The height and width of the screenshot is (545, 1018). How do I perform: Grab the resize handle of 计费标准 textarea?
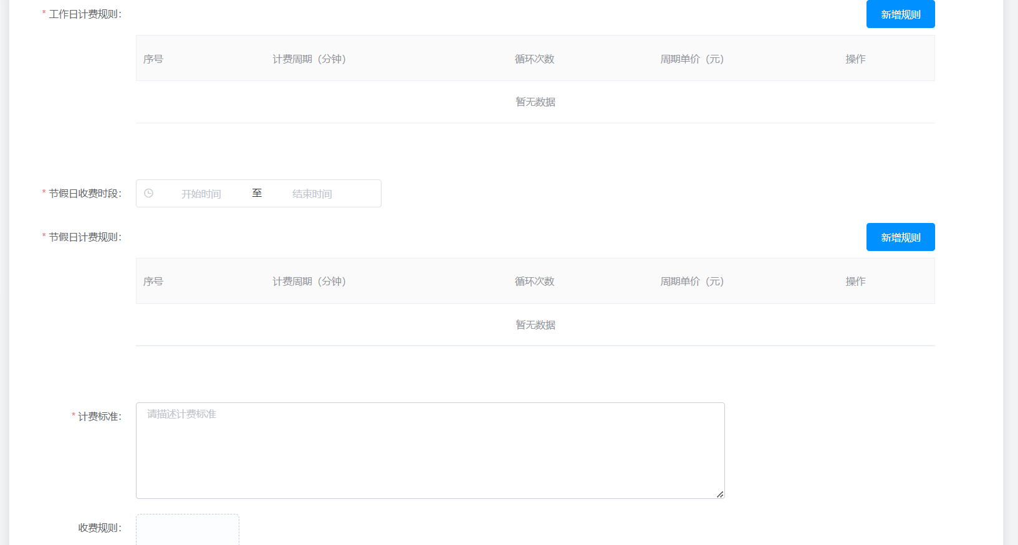720,494
